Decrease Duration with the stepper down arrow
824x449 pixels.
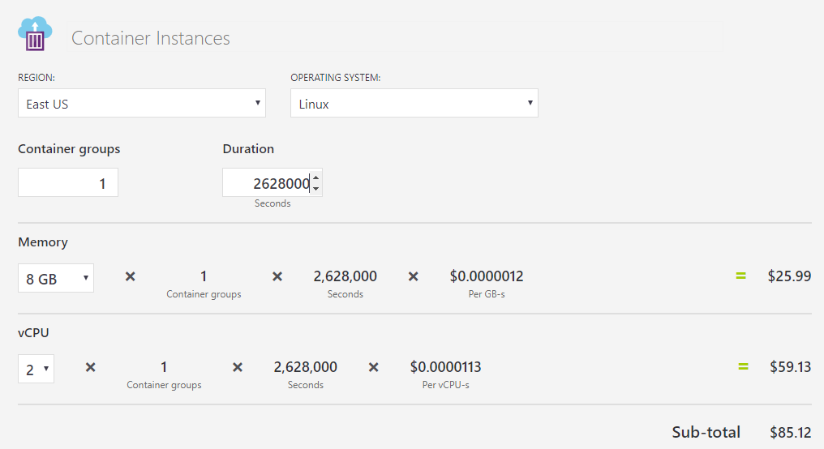pyautogui.click(x=315, y=189)
